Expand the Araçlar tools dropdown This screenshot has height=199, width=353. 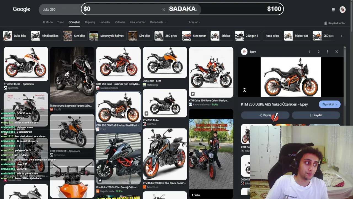pos(195,22)
